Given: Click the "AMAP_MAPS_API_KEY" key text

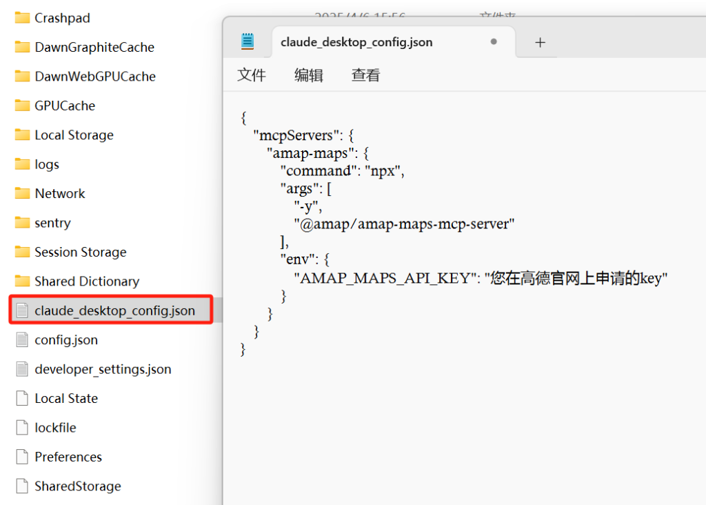Looking at the screenshot, I should point(385,278).
